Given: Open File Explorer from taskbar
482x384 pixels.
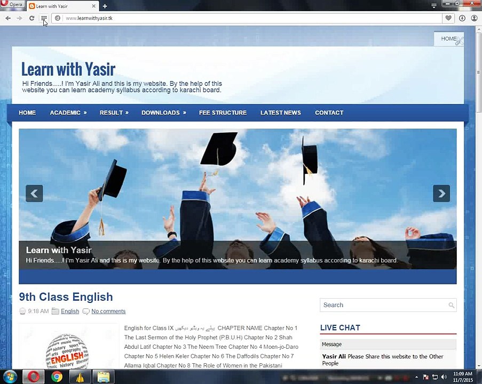Looking at the screenshot, I should [104, 377].
